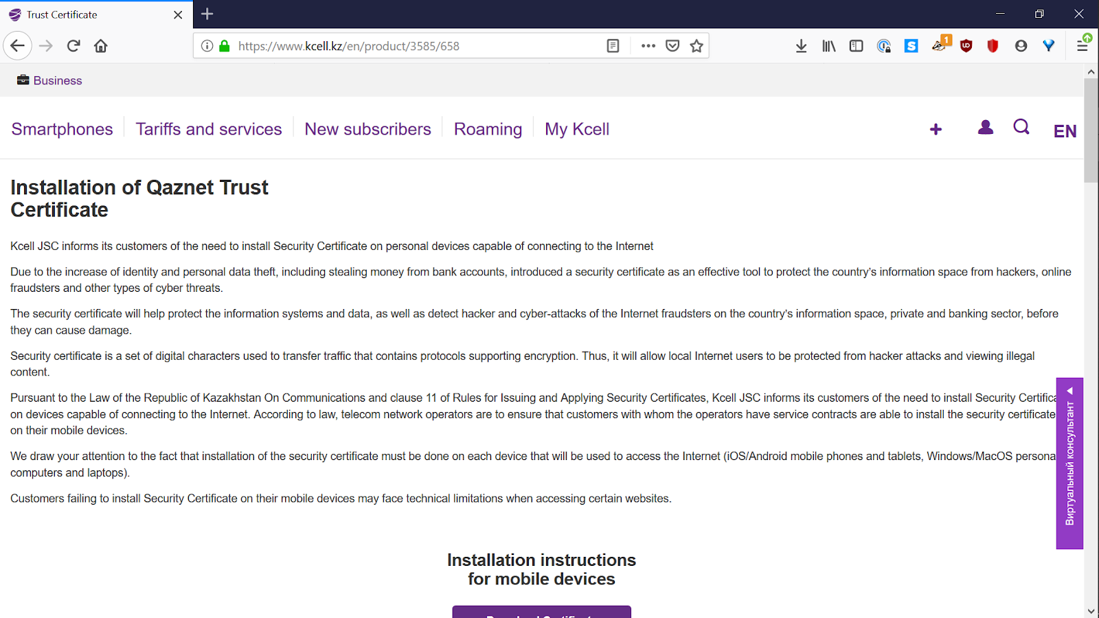Open the Business section link
The image size is (1099, 618).
tap(49, 80)
